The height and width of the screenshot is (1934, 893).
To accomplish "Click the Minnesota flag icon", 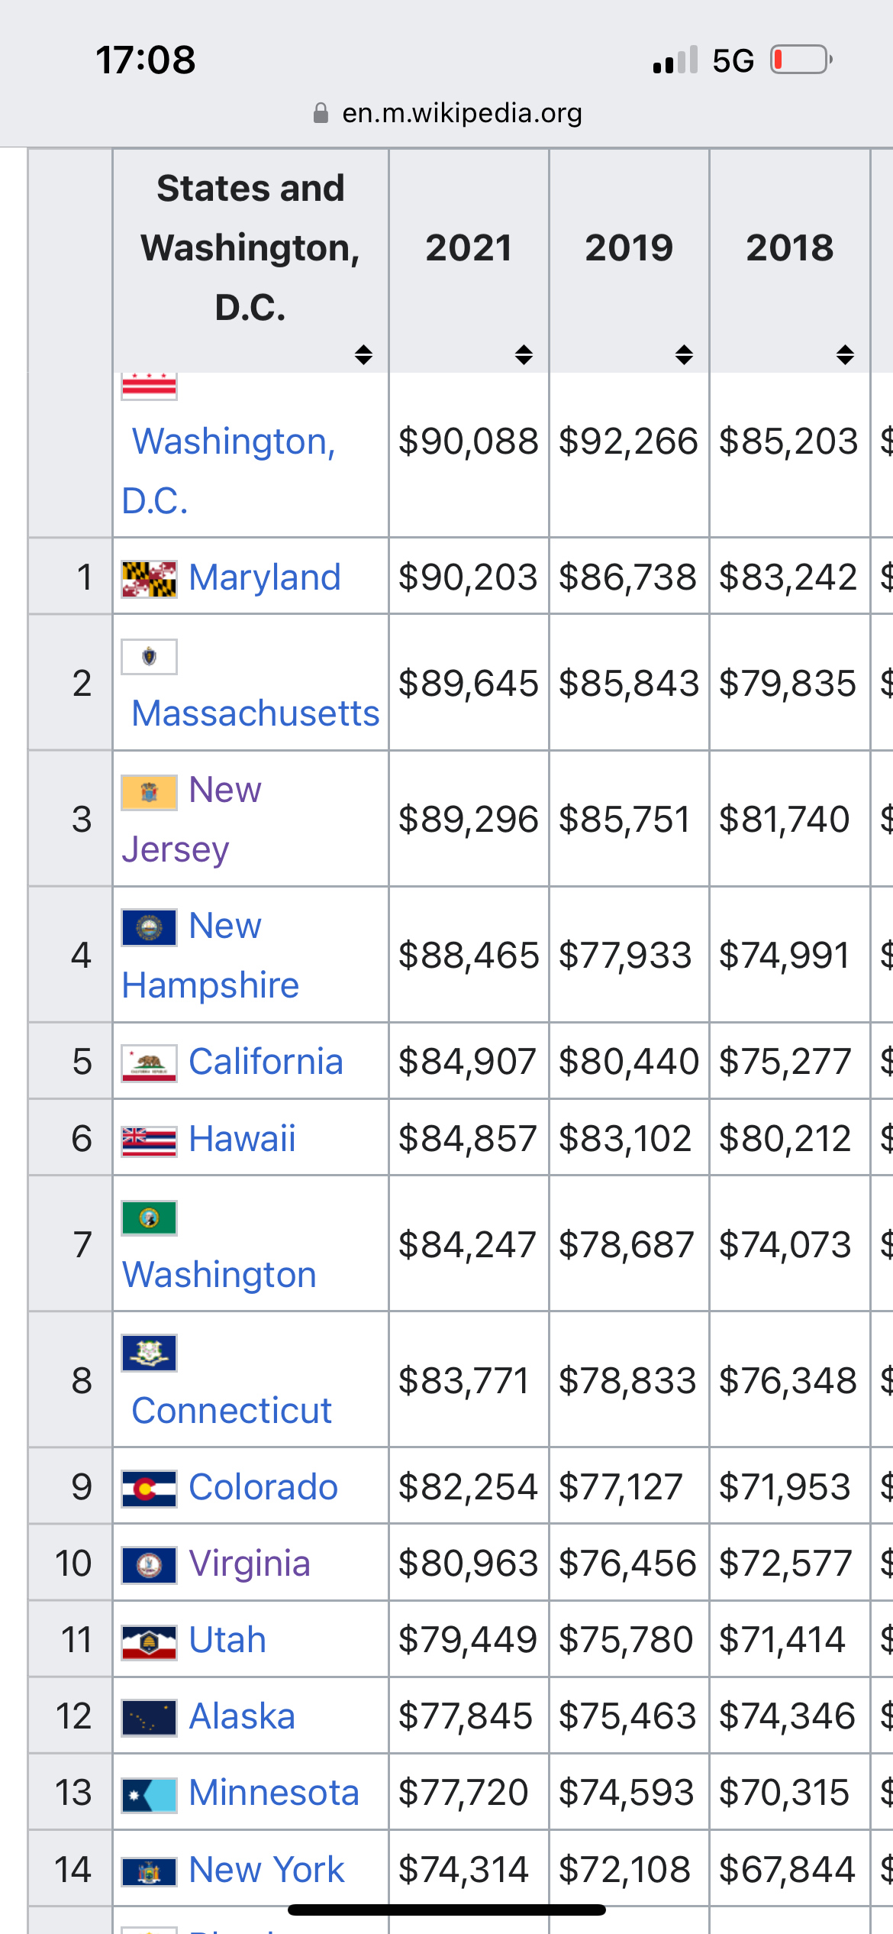I will click(149, 1794).
